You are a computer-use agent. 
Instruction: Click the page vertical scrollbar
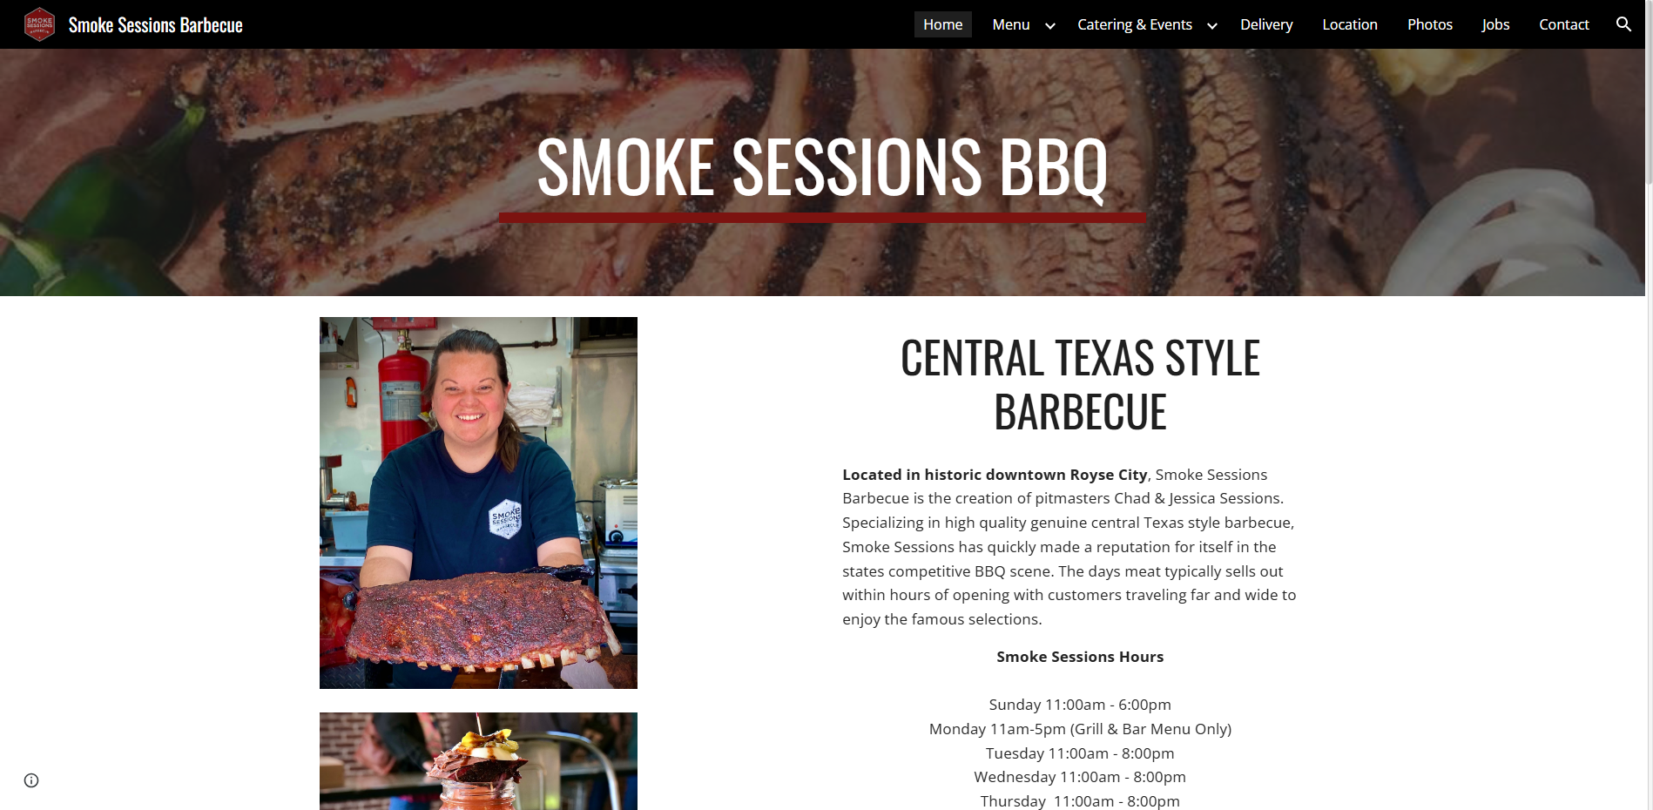pos(1649,405)
